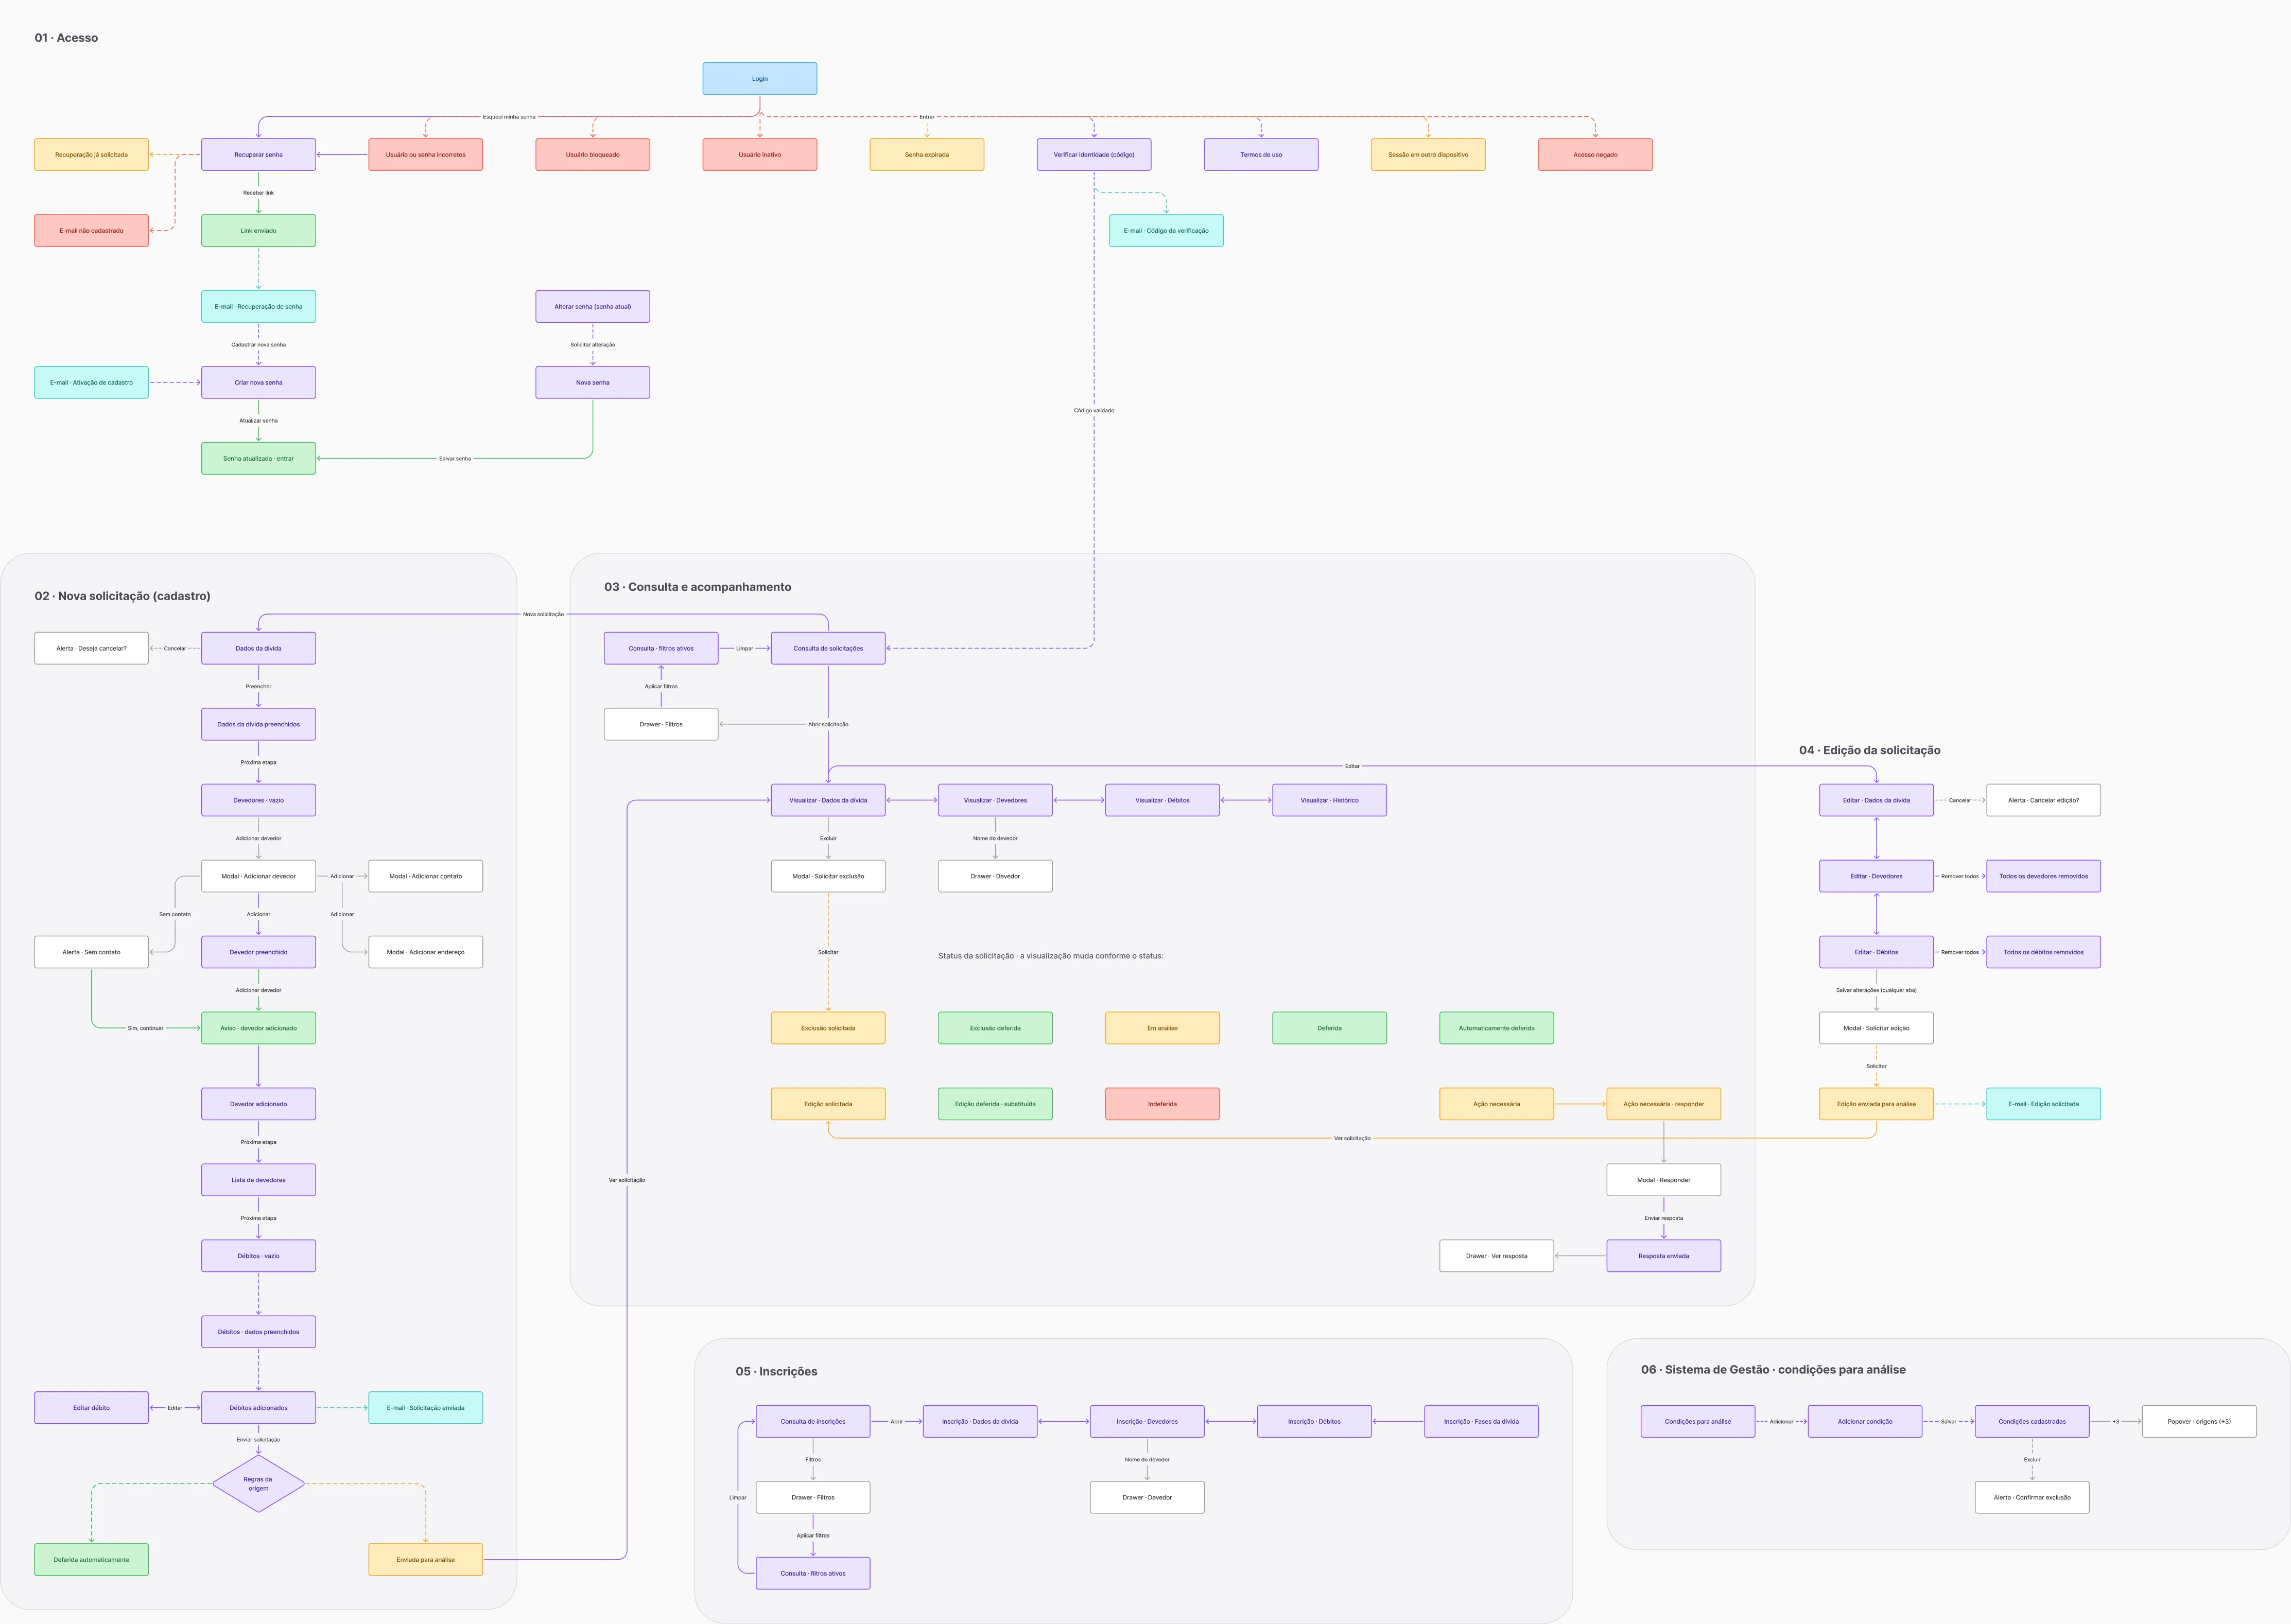Viewport: 2291px width, 1624px height.
Task: Select Popover · origens (+3) node
Action: pos(2199,1422)
